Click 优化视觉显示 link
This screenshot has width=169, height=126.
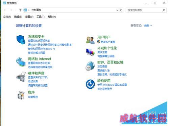pyautogui.click(x=105, y=89)
